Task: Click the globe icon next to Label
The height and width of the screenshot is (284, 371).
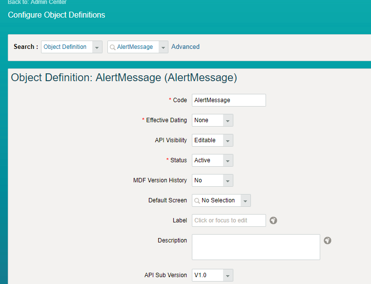Action: (273, 220)
